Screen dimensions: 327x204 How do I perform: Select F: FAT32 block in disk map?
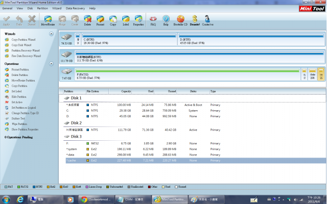[188, 74]
